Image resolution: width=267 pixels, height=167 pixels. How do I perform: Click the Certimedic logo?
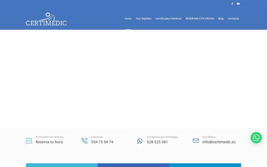click(x=46, y=19)
